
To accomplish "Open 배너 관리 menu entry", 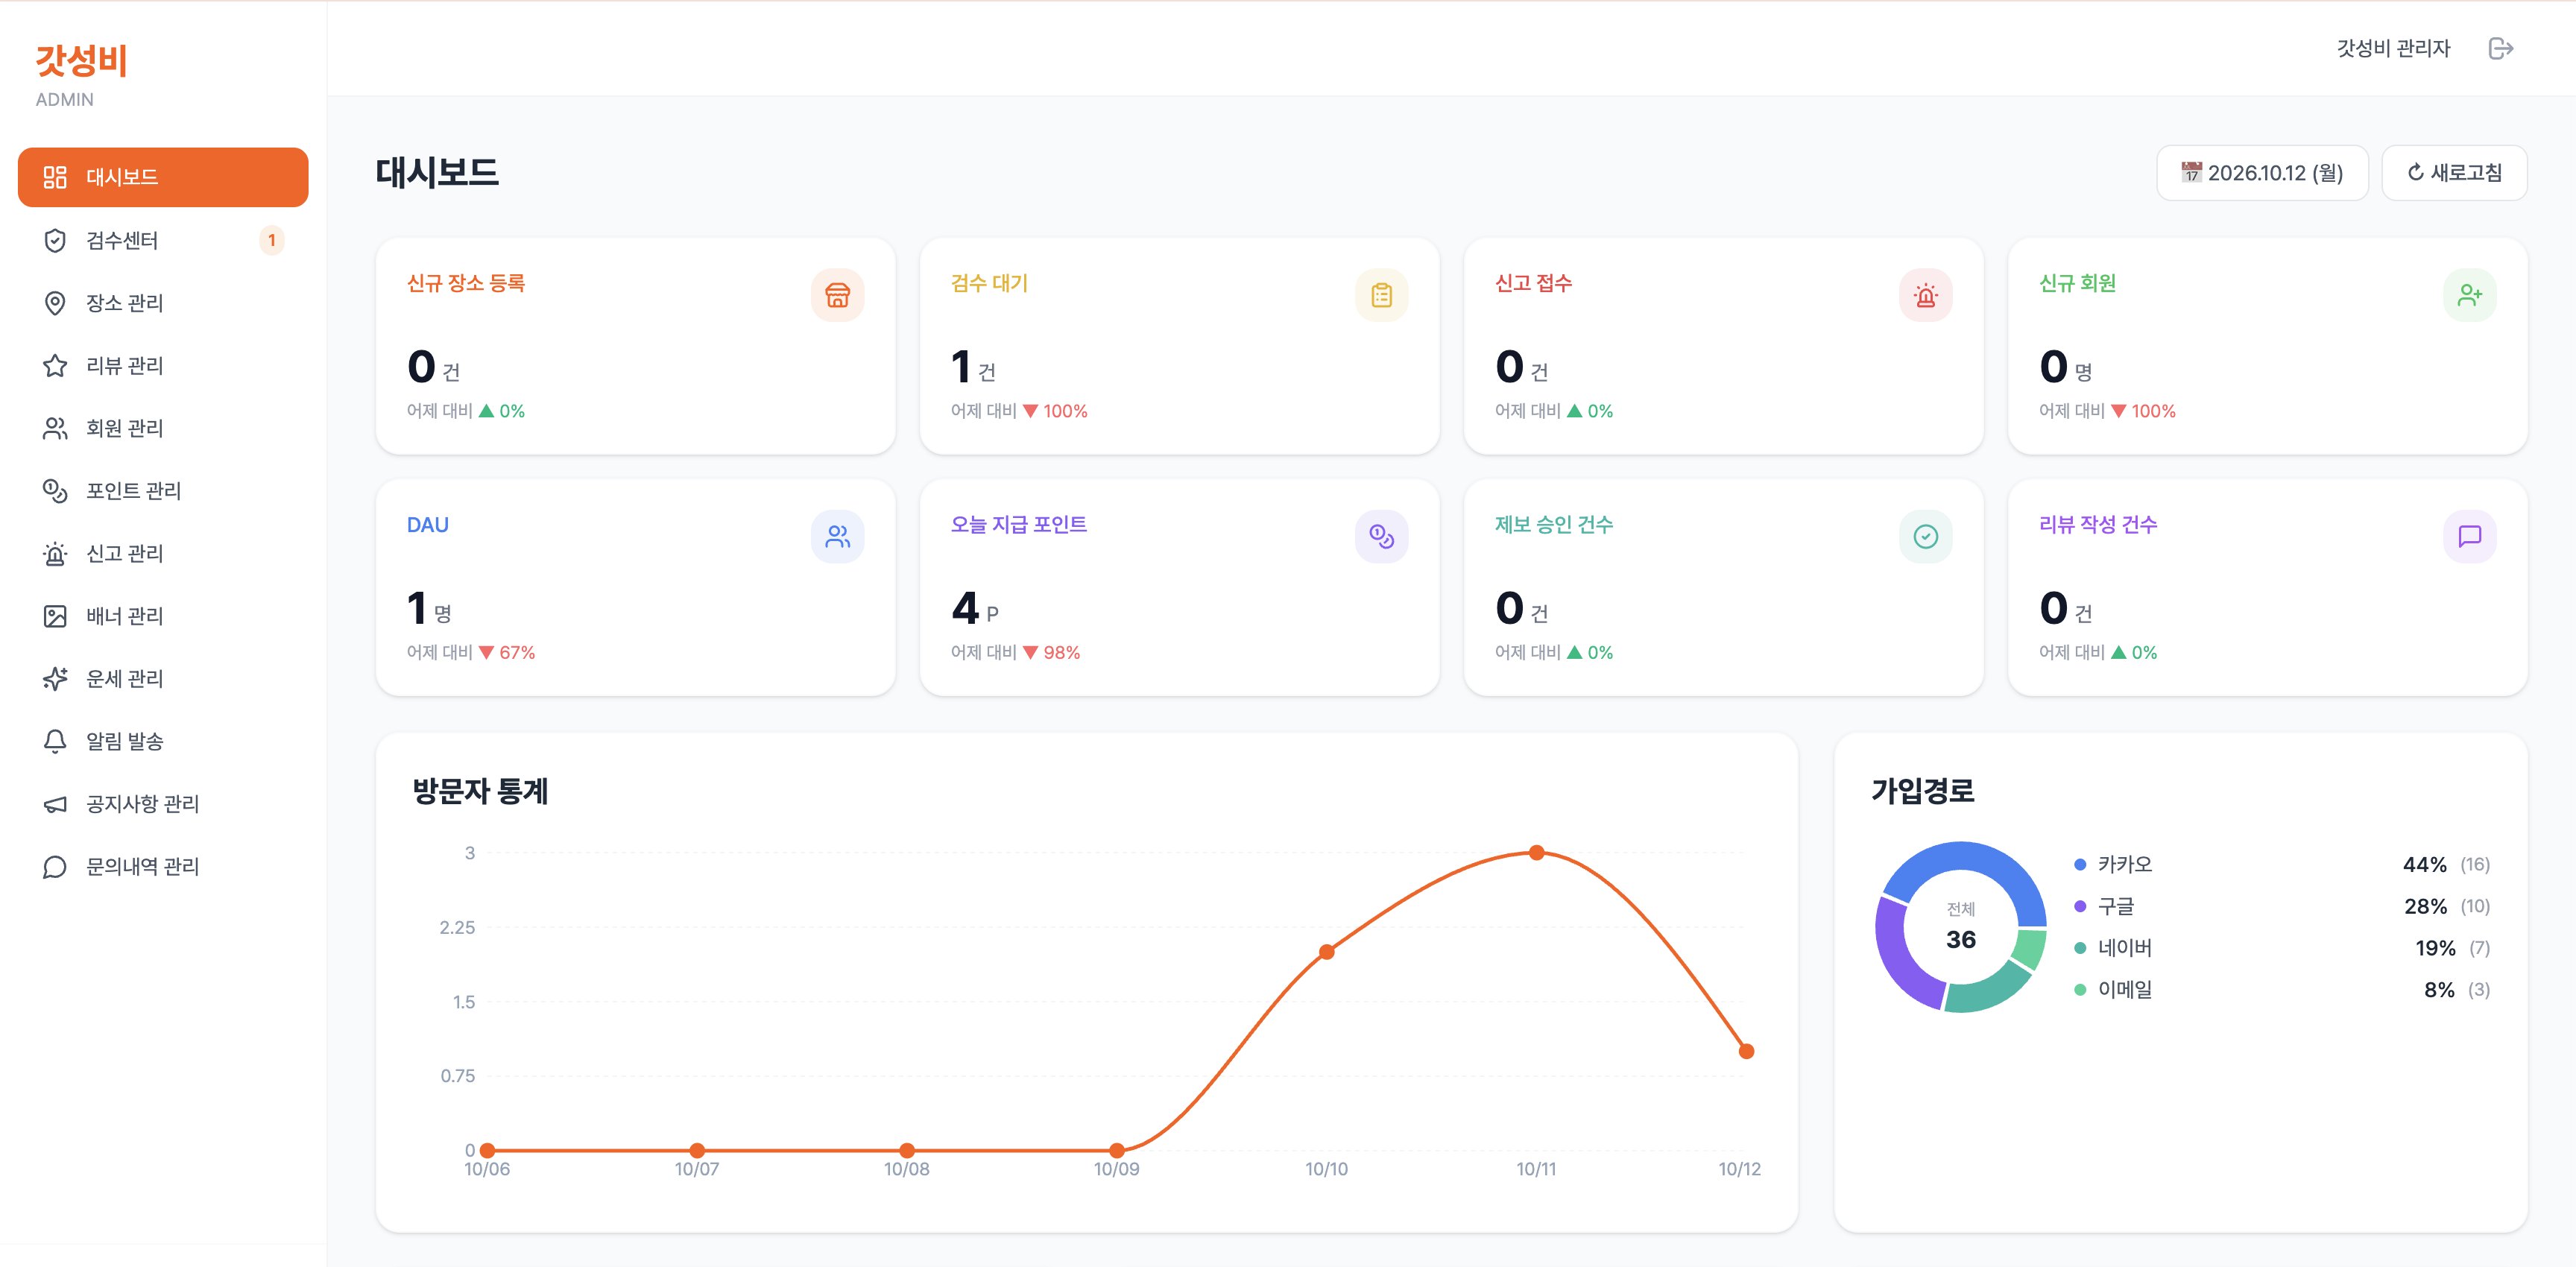I will [163, 616].
